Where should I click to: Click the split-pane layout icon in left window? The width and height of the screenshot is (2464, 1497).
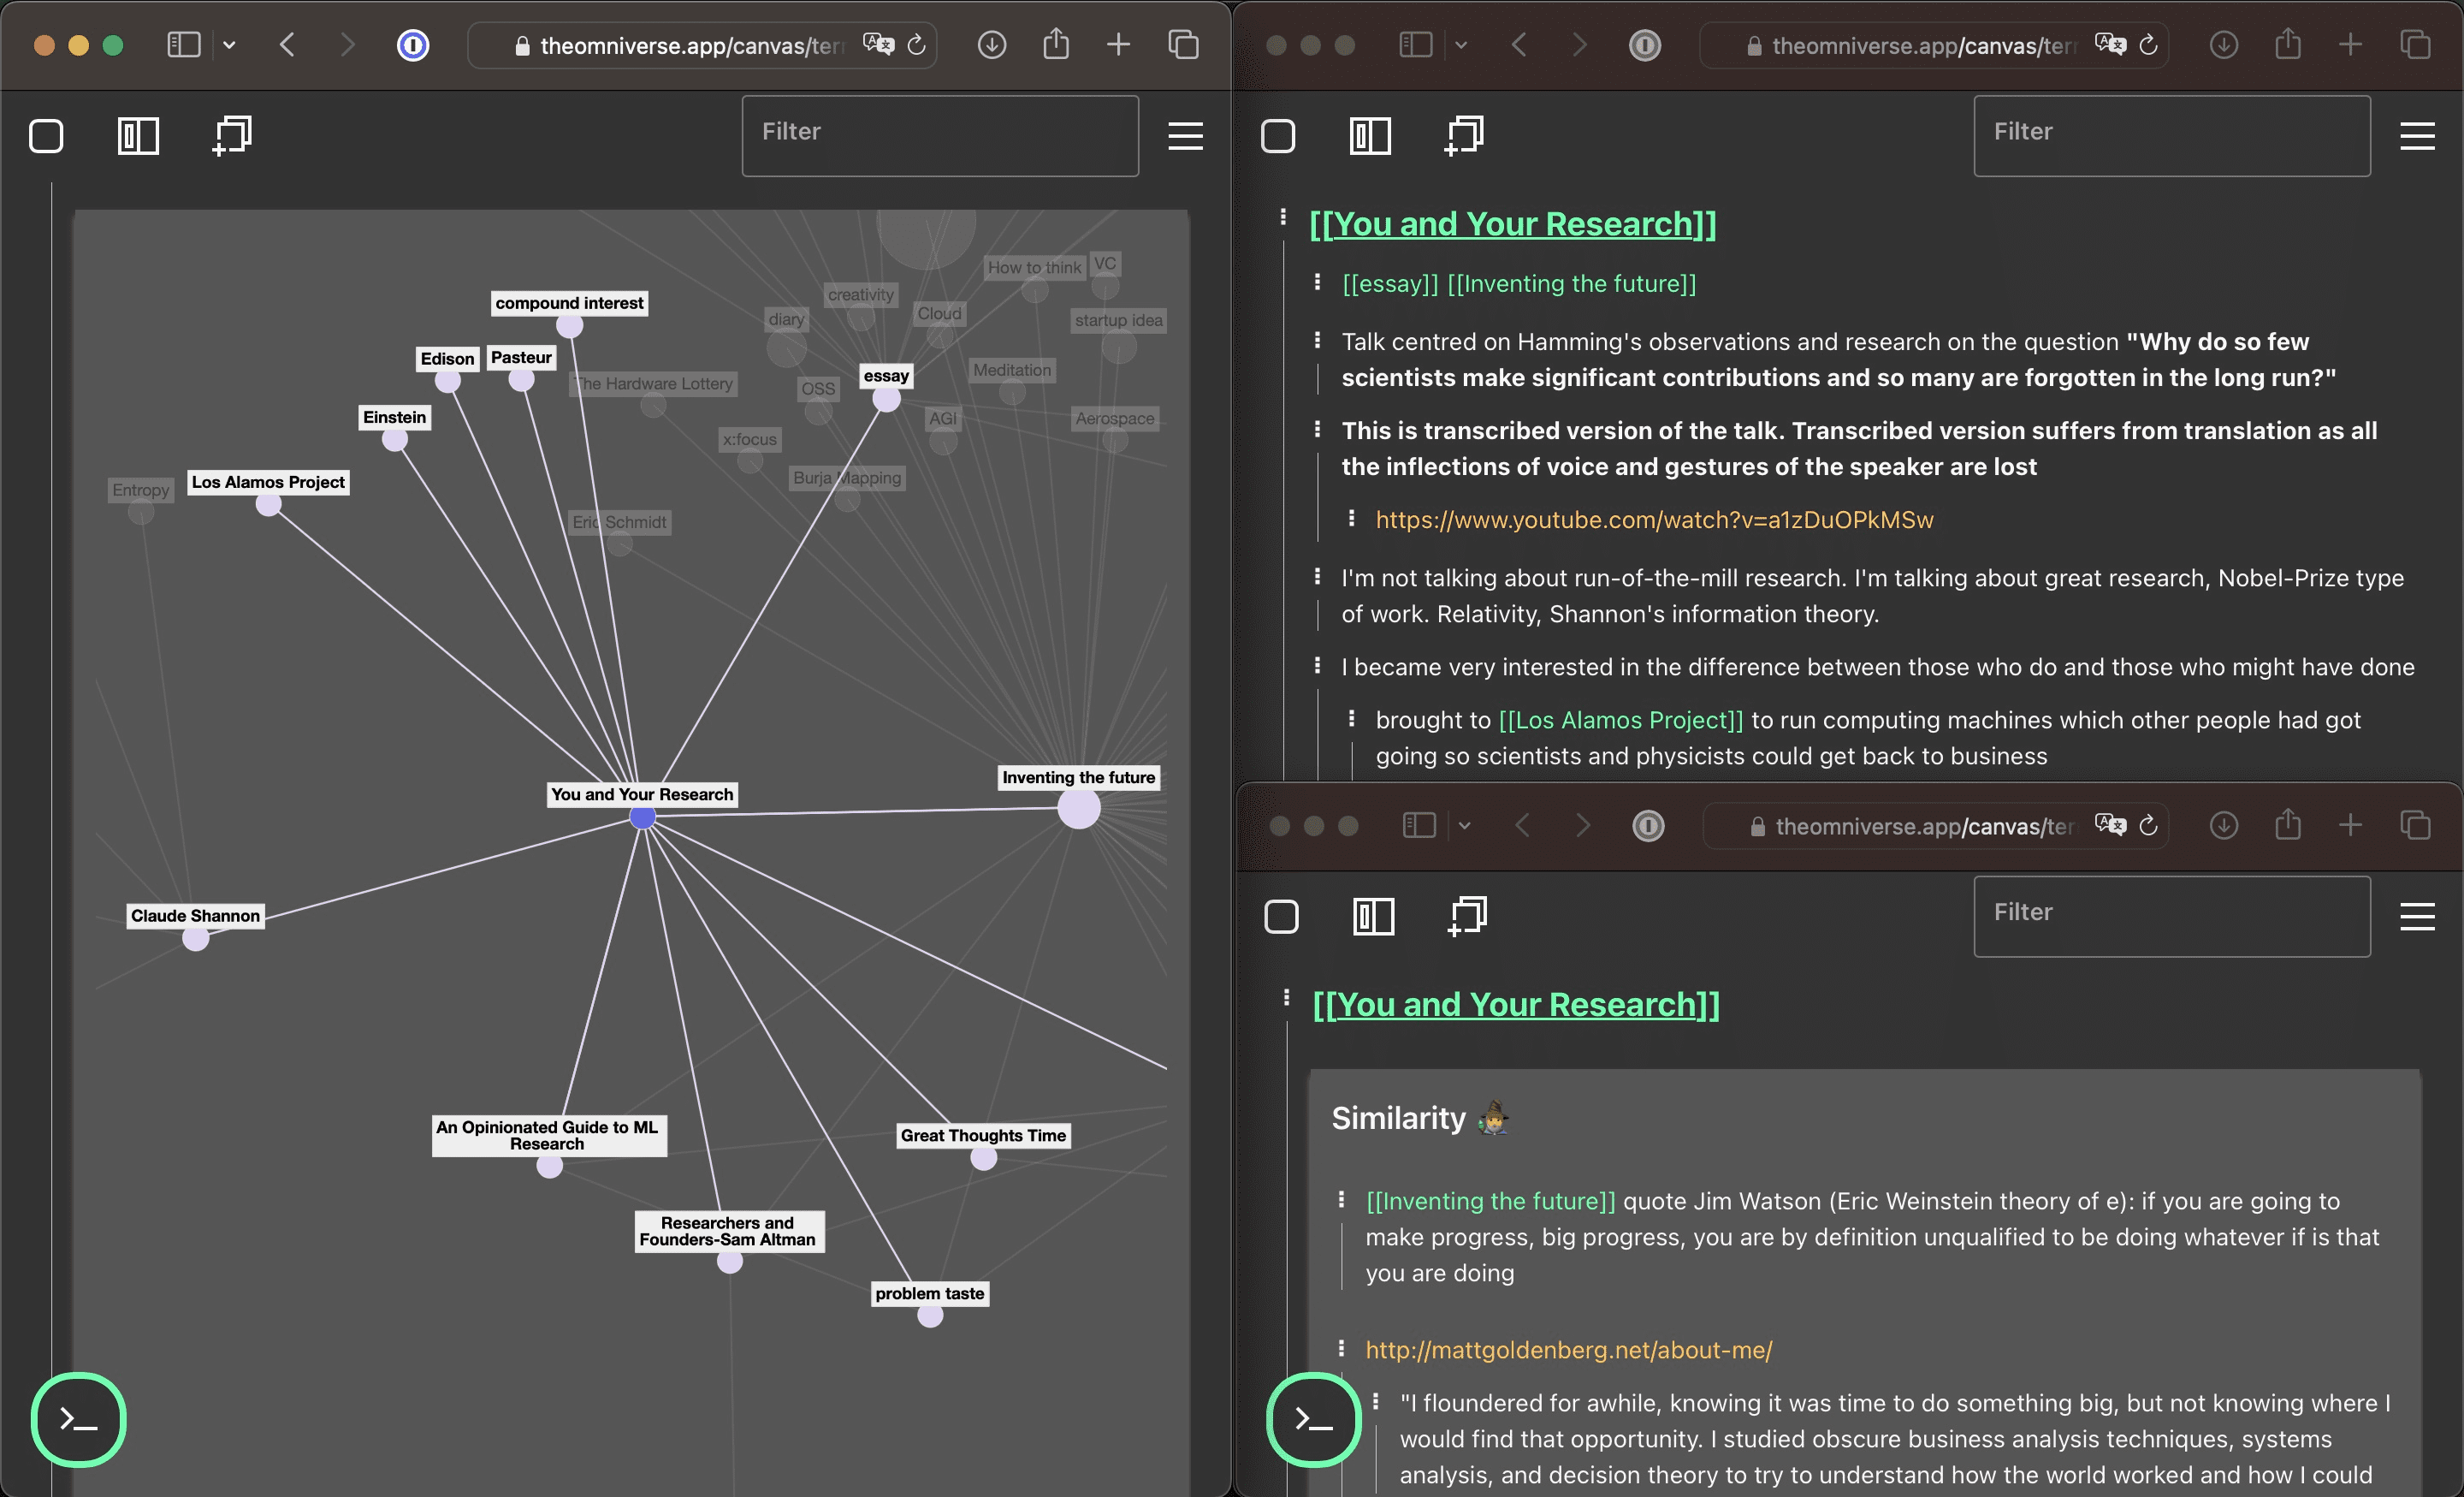tap(138, 135)
